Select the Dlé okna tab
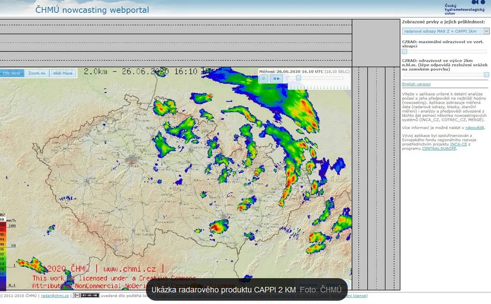Viewport: 491px width, 304px height. coord(12,73)
